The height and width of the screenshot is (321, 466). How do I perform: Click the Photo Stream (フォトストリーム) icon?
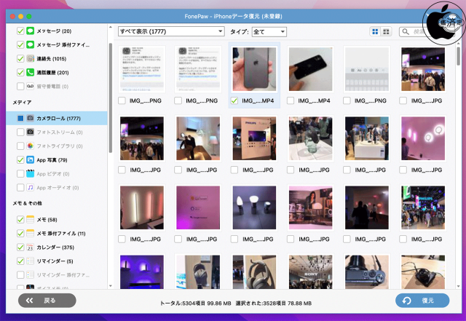point(30,132)
